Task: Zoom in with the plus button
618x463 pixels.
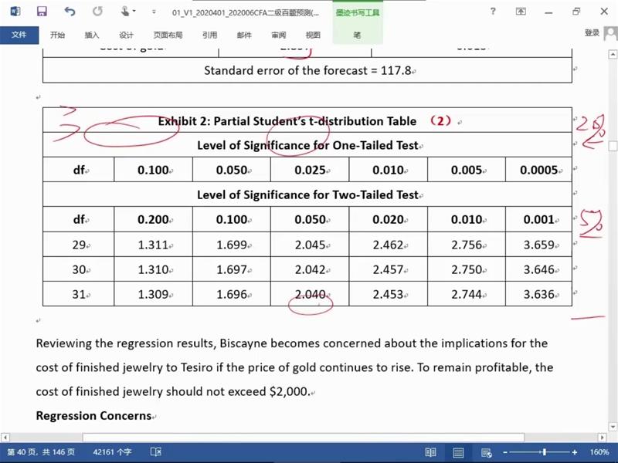Action: coord(575,452)
